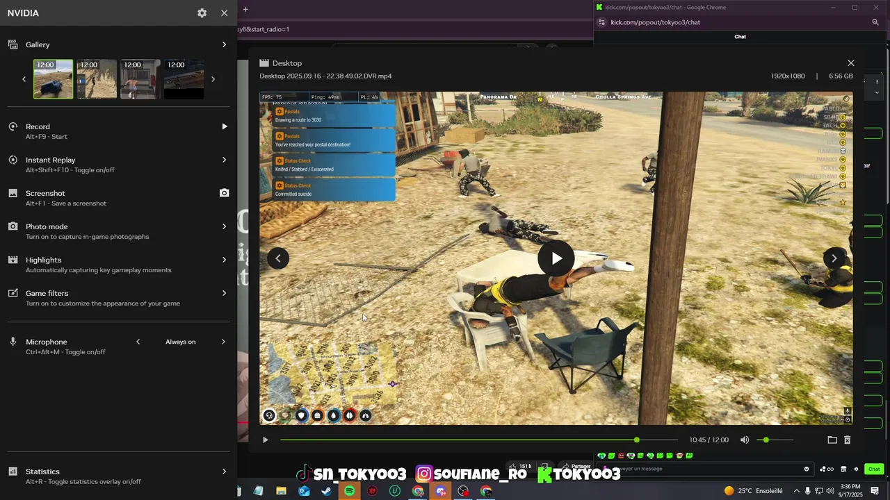Open File Explorer from the taskbar
The width and height of the screenshot is (890, 500).
pyautogui.click(x=281, y=491)
